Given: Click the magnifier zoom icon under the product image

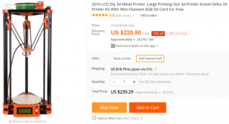Looking at the screenshot, I should [10, 121].
